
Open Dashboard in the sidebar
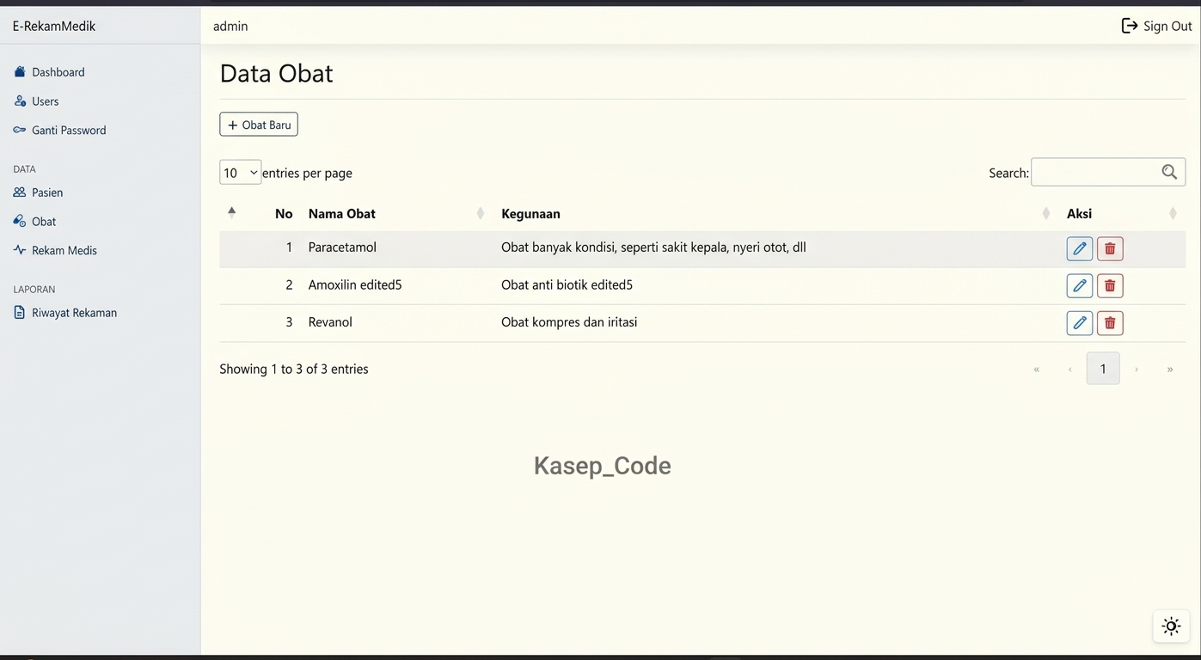(x=49, y=72)
